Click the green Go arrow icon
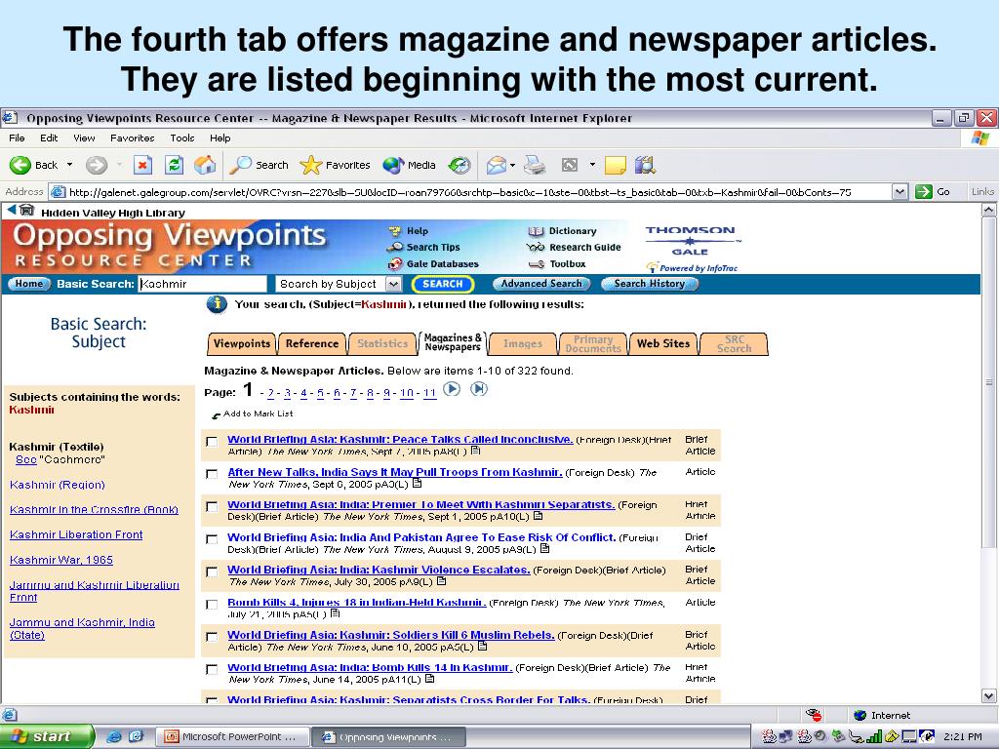The width and height of the screenshot is (999, 749). pyautogui.click(x=923, y=192)
